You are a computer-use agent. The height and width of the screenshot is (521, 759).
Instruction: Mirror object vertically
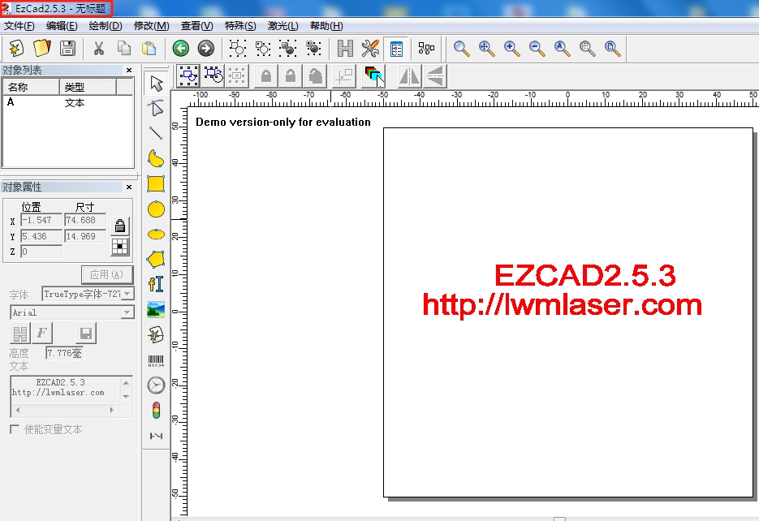(436, 76)
